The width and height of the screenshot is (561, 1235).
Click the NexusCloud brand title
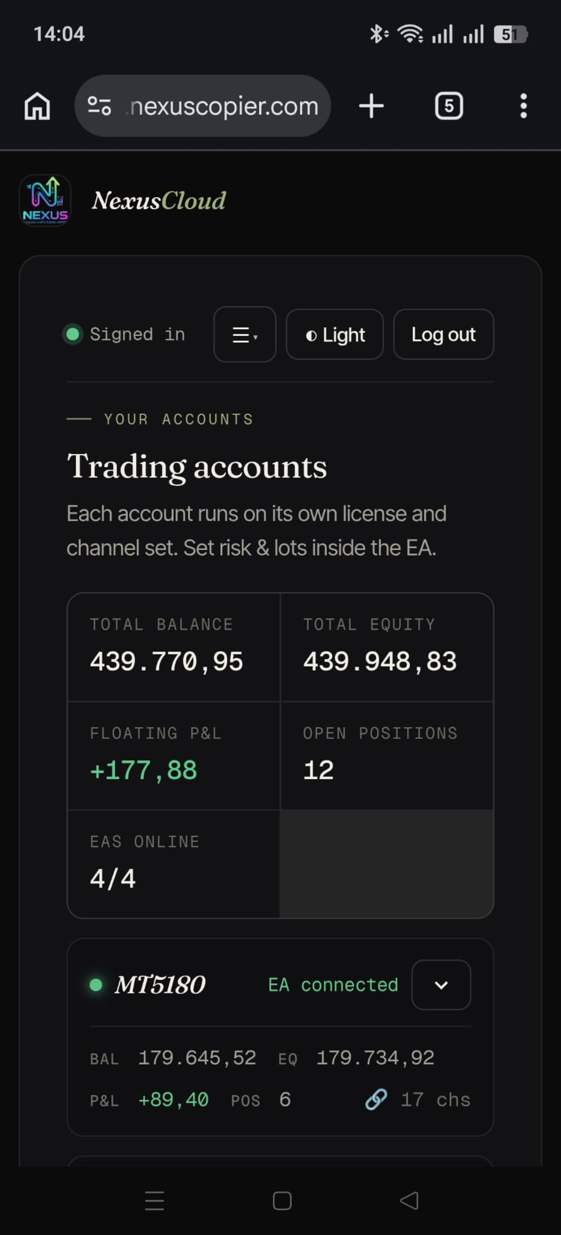[x=158, y=200]
